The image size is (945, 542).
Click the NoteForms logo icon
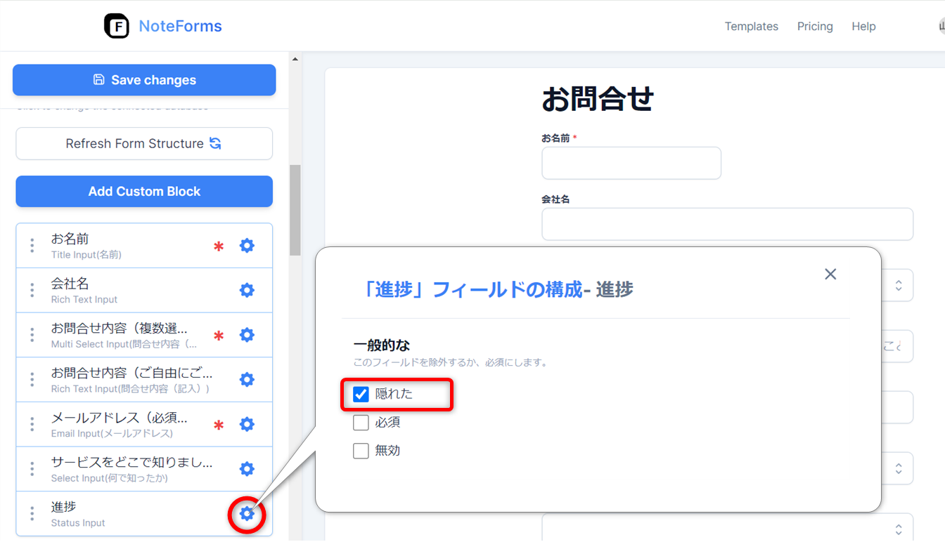click(117, 27)
